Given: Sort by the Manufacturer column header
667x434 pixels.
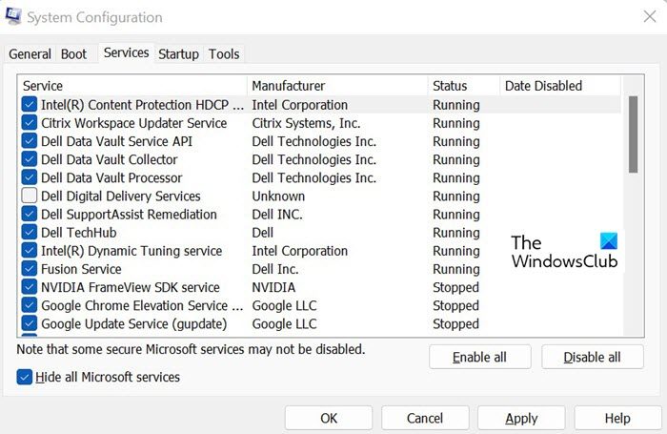Looking at the screenshot, I should 337,86.
